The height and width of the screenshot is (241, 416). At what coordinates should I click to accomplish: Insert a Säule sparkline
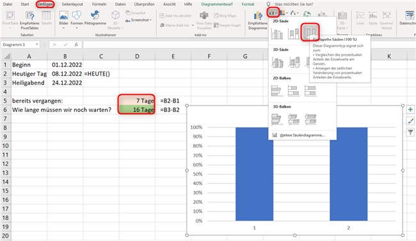[x=372, y=18]
